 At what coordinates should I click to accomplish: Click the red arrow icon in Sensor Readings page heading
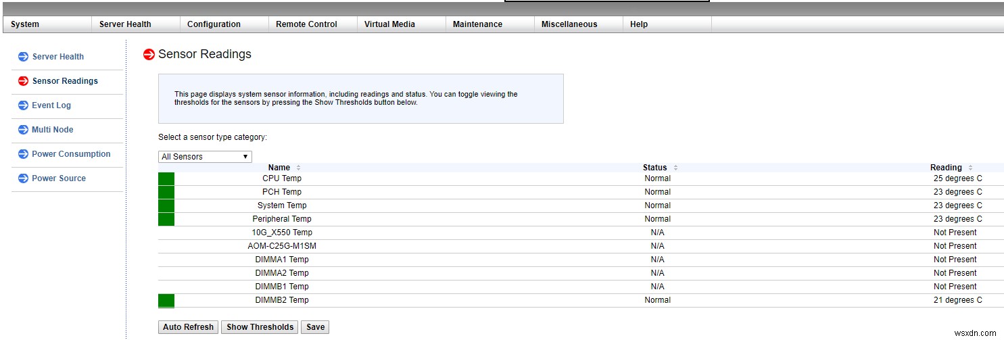tap(149, 54)
